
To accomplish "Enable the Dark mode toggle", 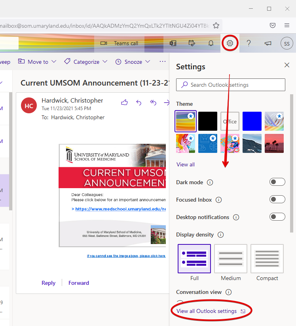I will pos(277,182).
